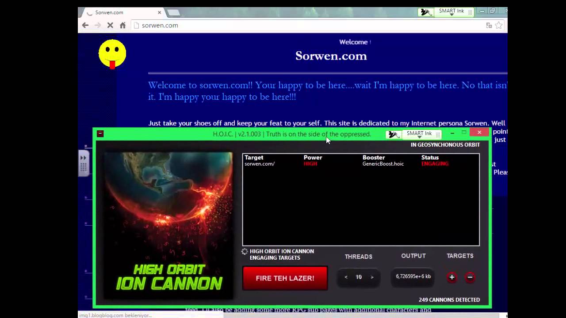Click the Sorwen.com page heading
Viewport: 566px width, 318px height.
click(331, 56)
